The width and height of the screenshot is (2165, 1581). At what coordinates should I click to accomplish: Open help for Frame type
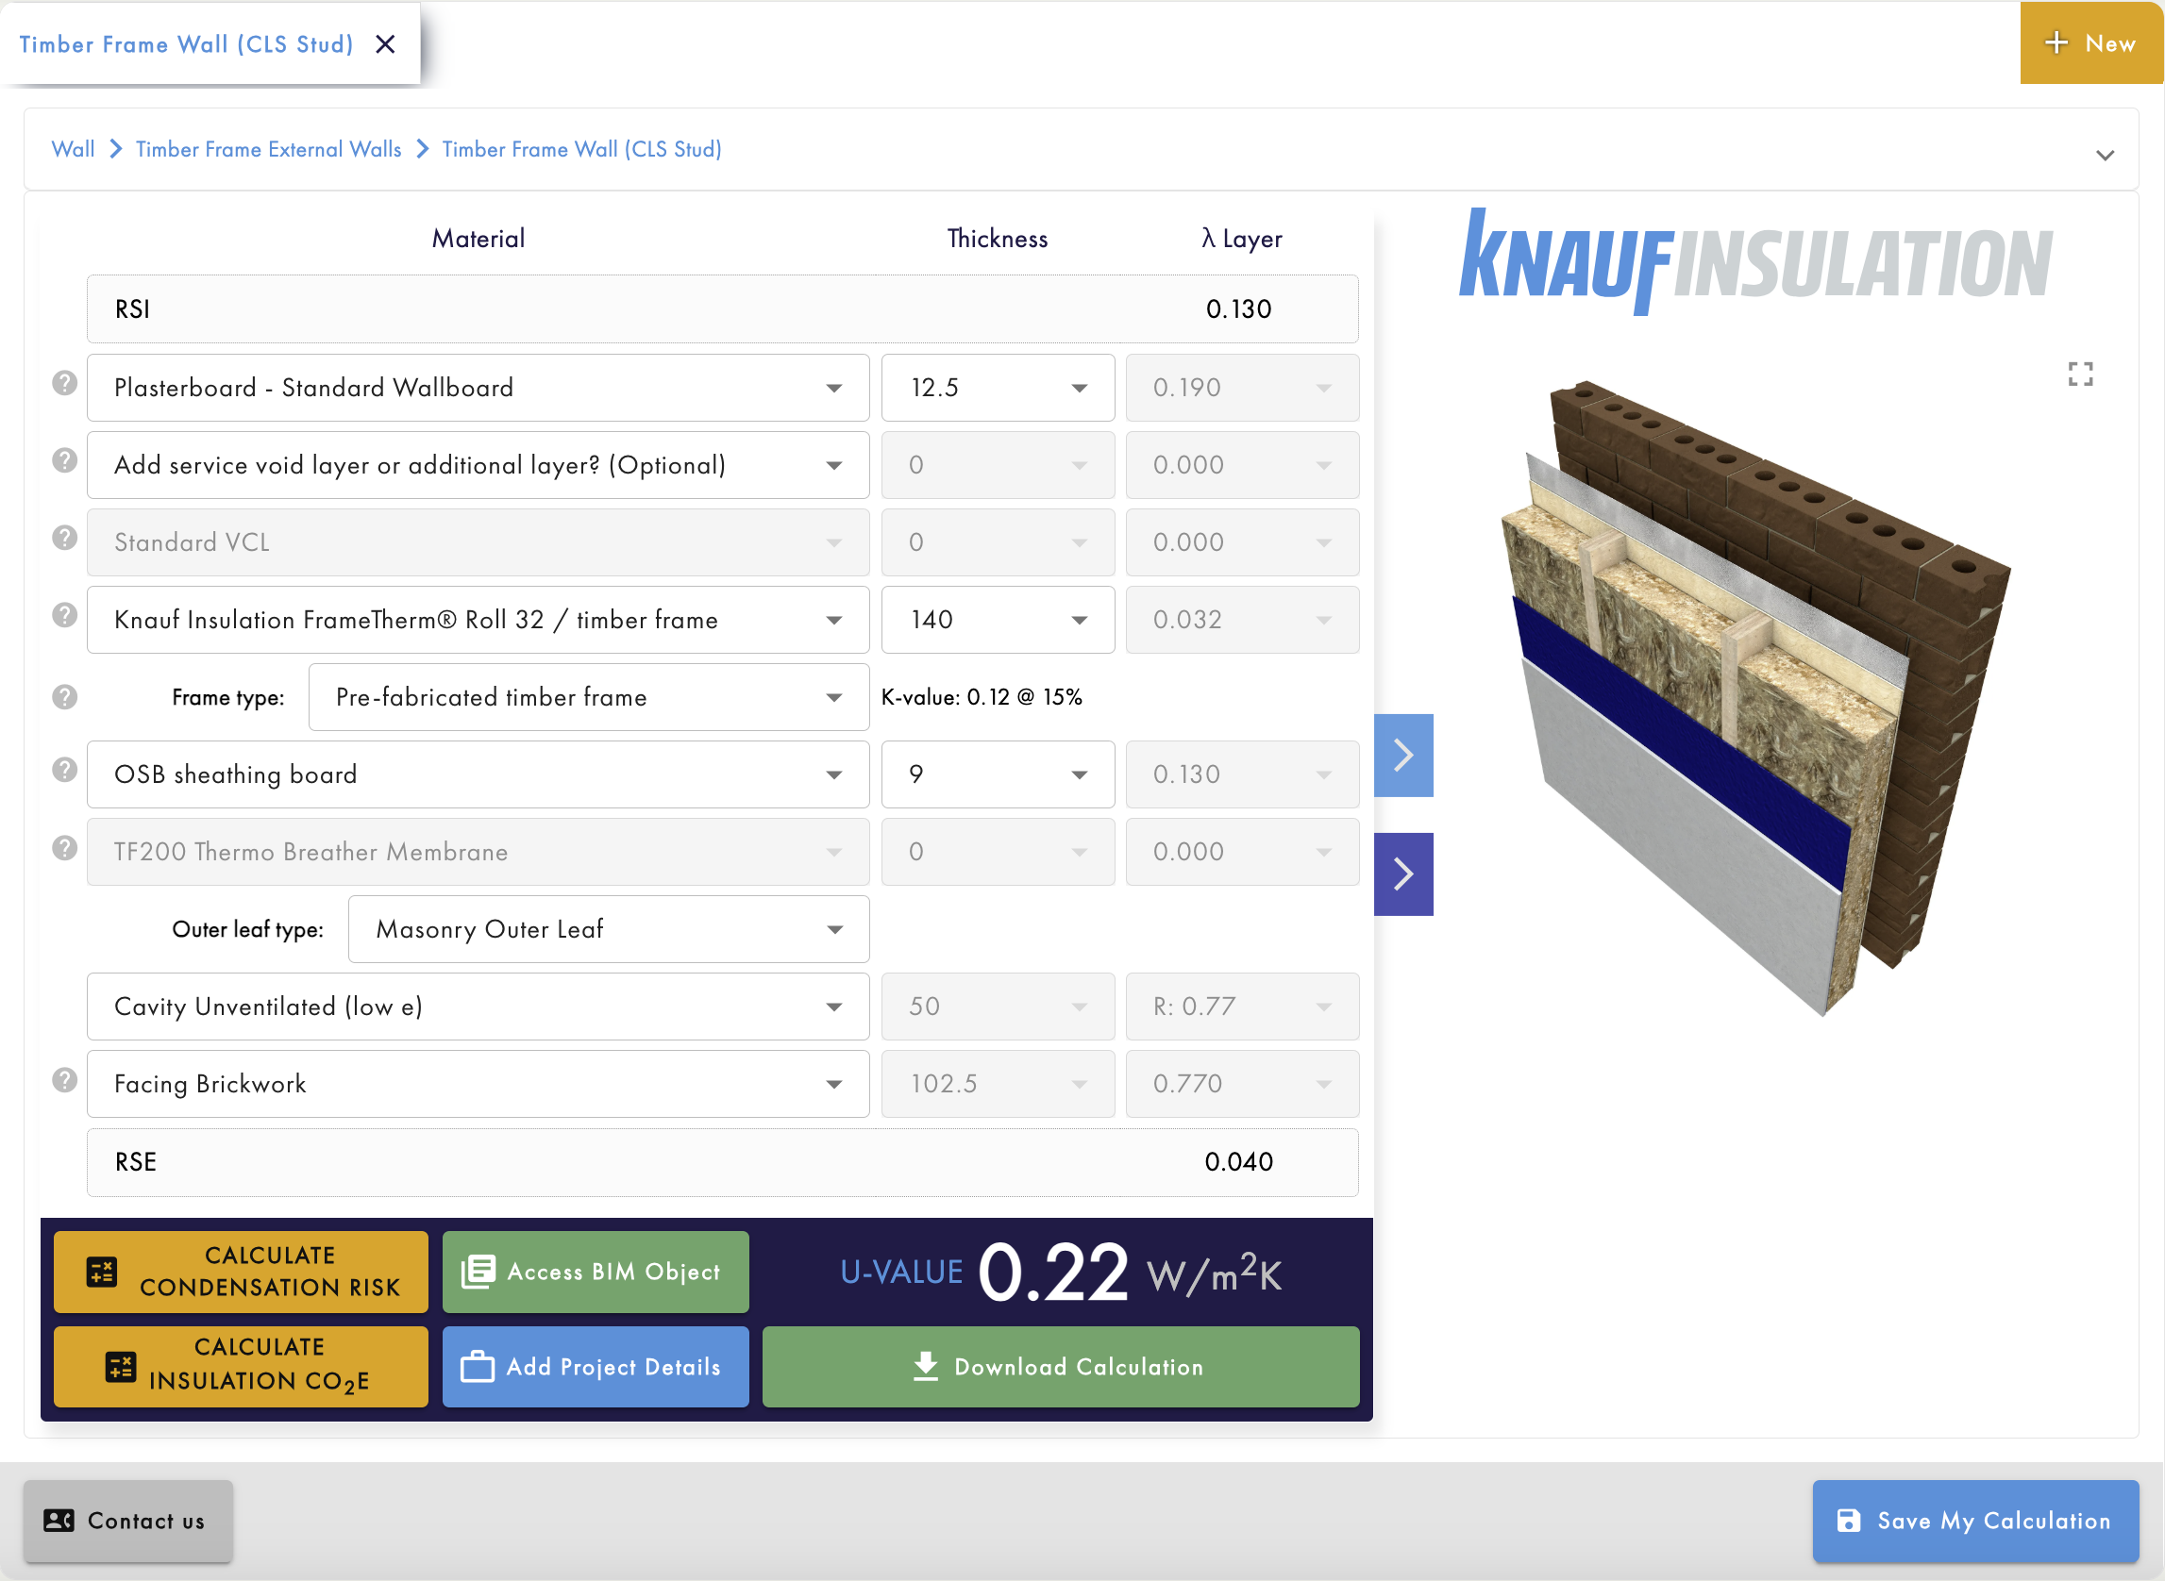[x=64, y=698]
